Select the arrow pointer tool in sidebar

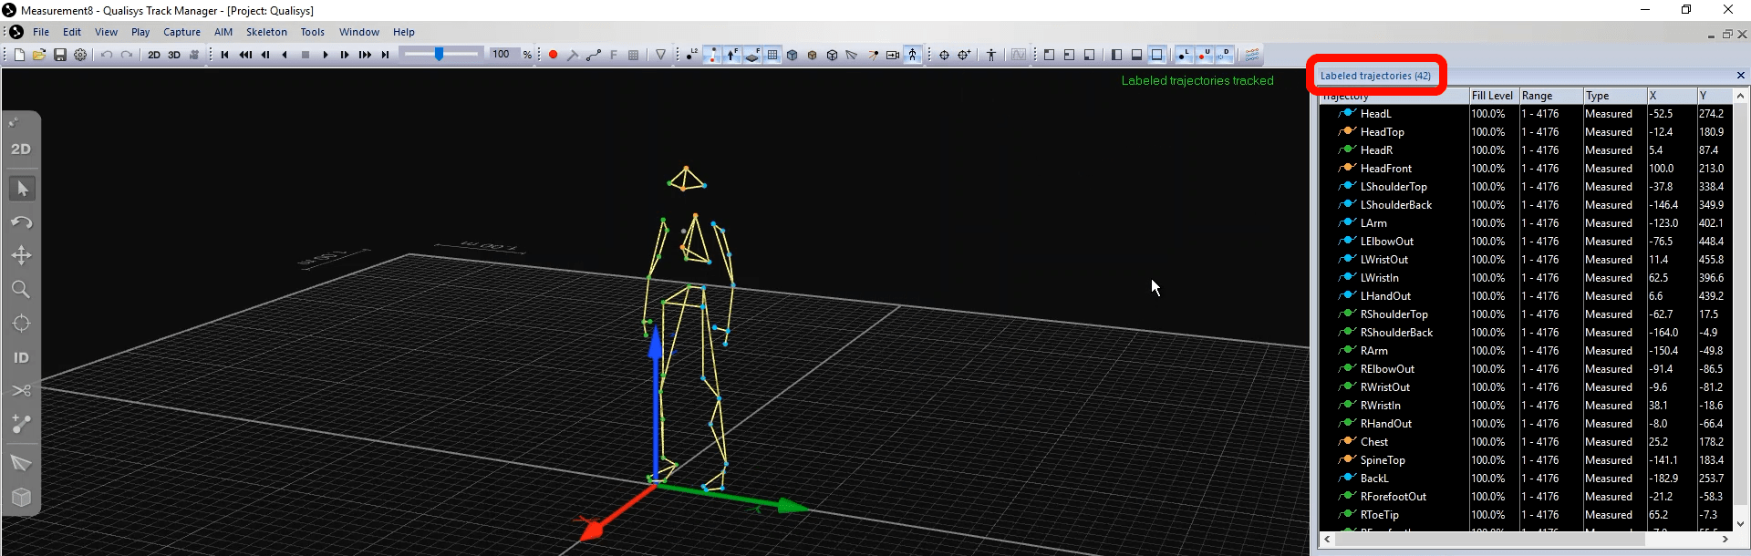pyautogui.click(x=22, y=189)
